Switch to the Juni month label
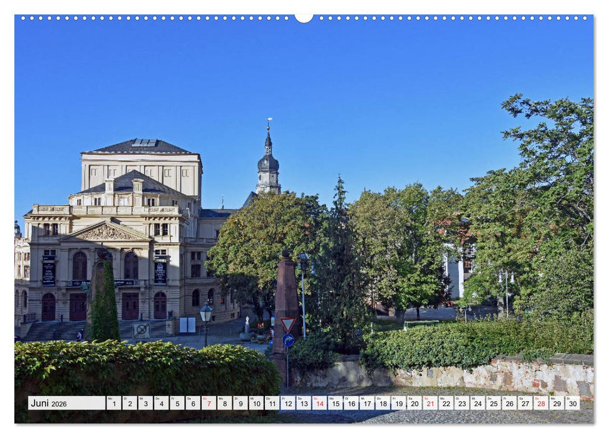 [x=41, y=403]
